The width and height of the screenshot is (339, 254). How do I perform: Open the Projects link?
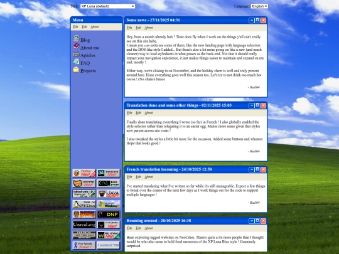[x=89, y=71]
